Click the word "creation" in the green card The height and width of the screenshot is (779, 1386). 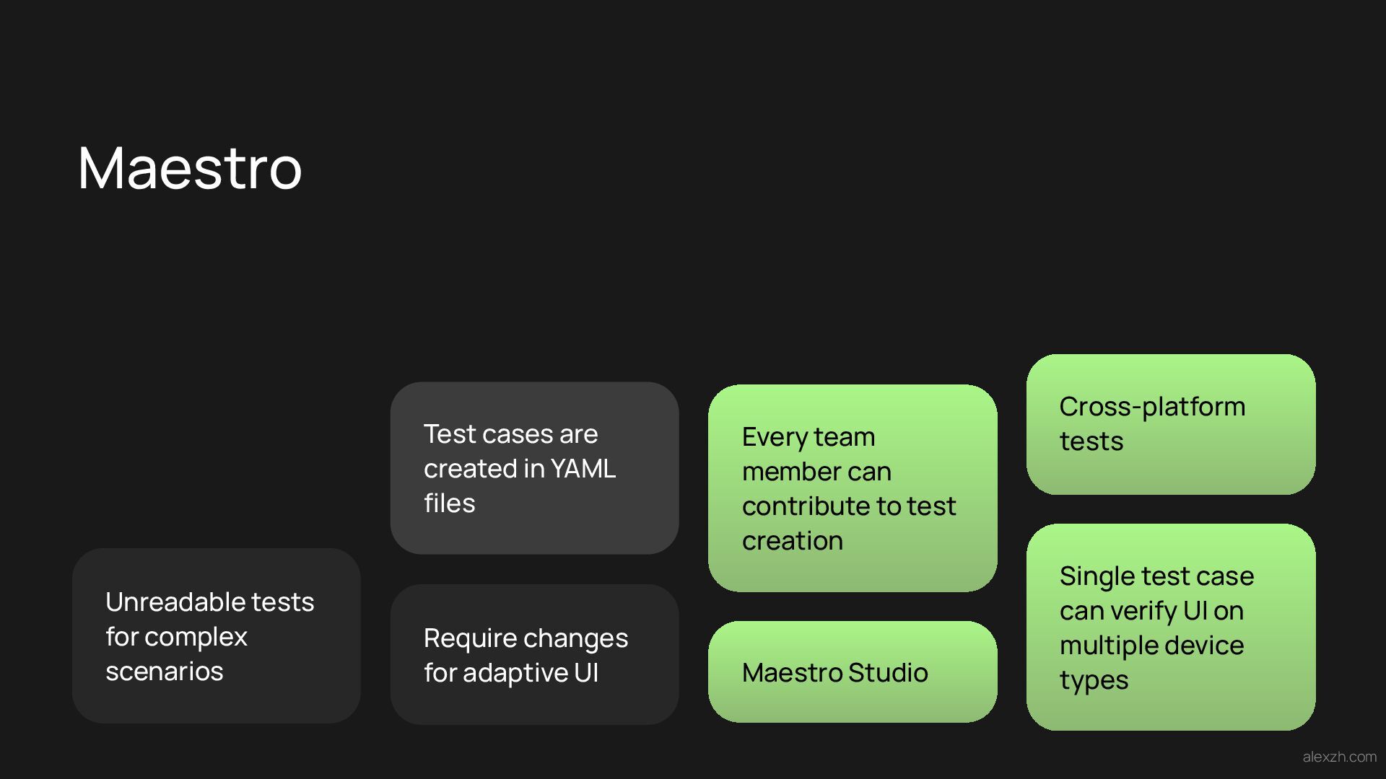(793, 541)
